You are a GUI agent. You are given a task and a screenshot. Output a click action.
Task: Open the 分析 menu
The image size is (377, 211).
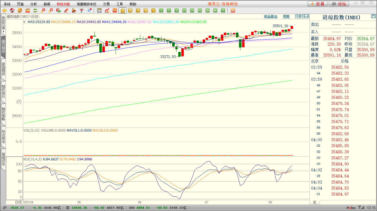(33, 4)
